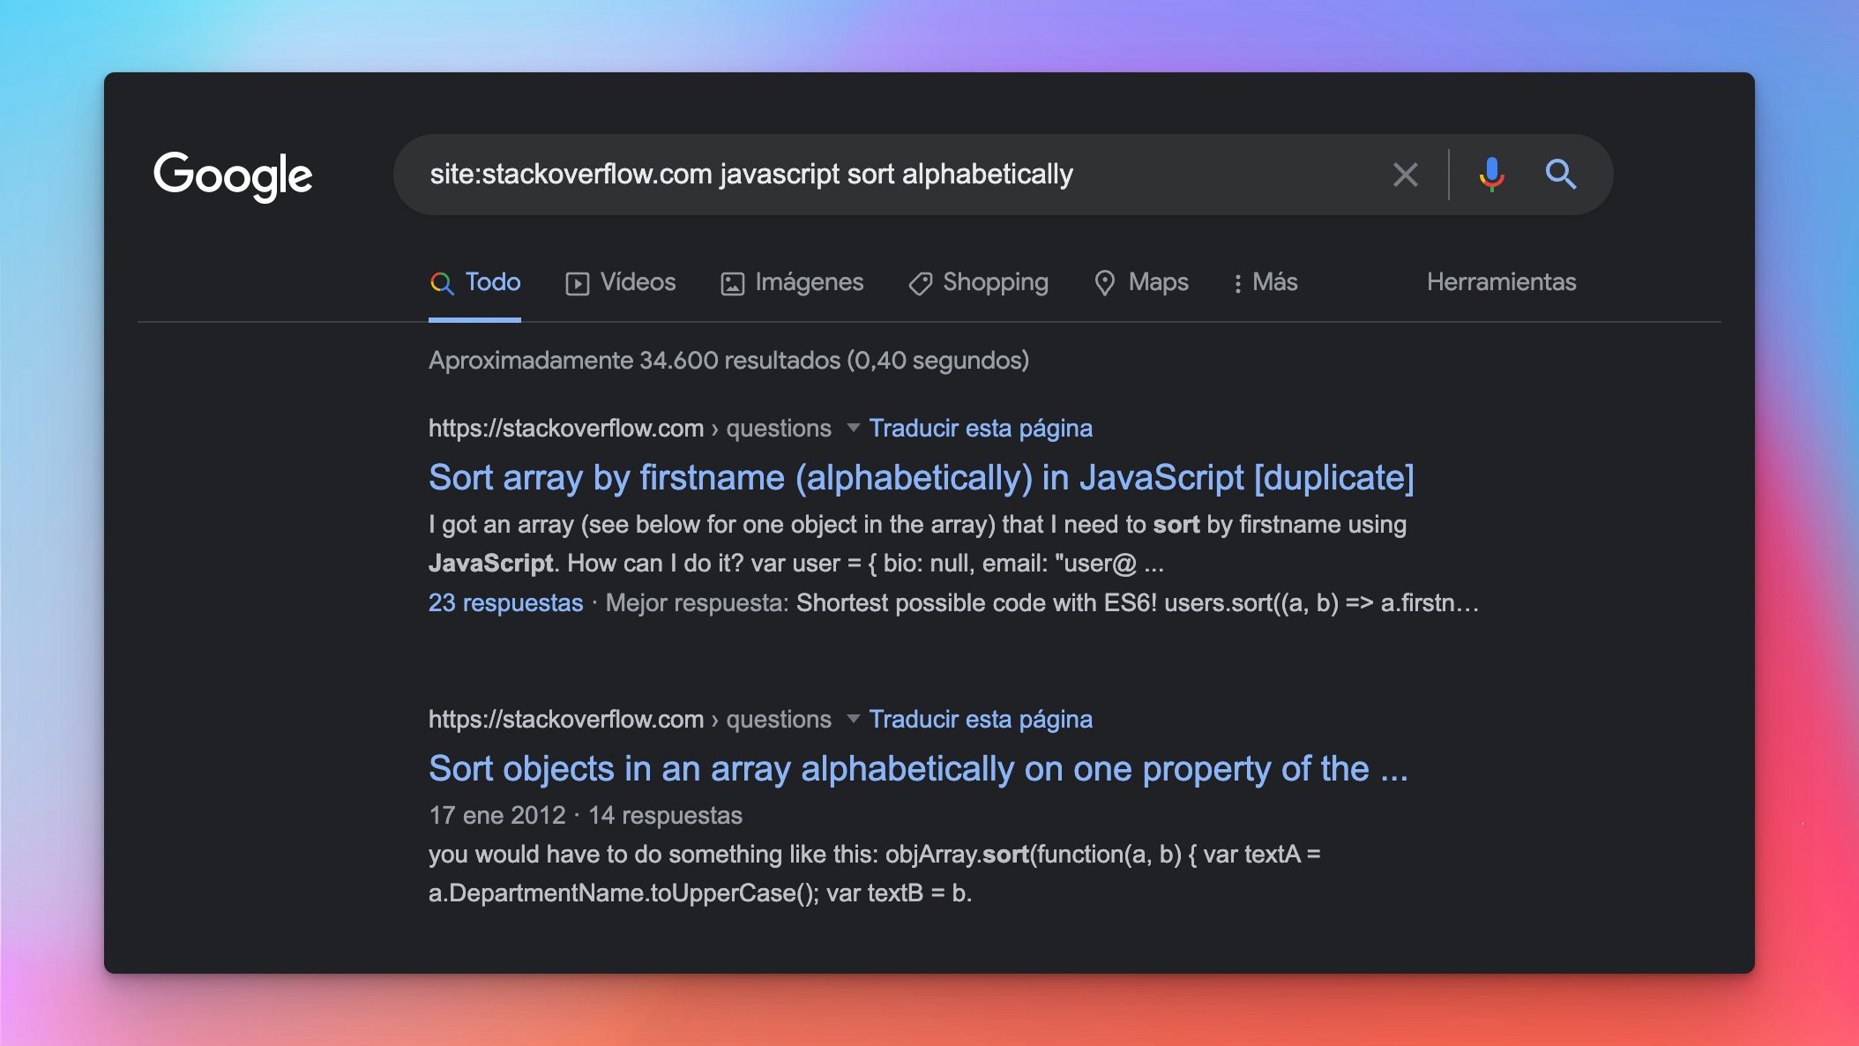Click '17 ene 2012 · 14 respuestas' text
The width and height of the screenshot is (1859, 1046).
tap(586, 815)
